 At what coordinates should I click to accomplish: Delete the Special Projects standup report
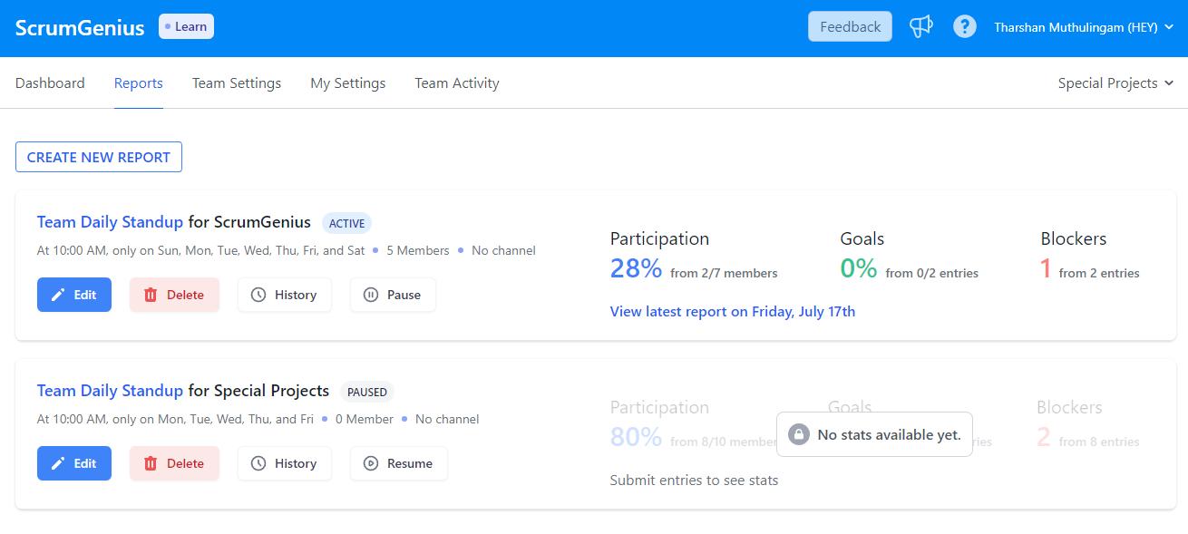174,463
